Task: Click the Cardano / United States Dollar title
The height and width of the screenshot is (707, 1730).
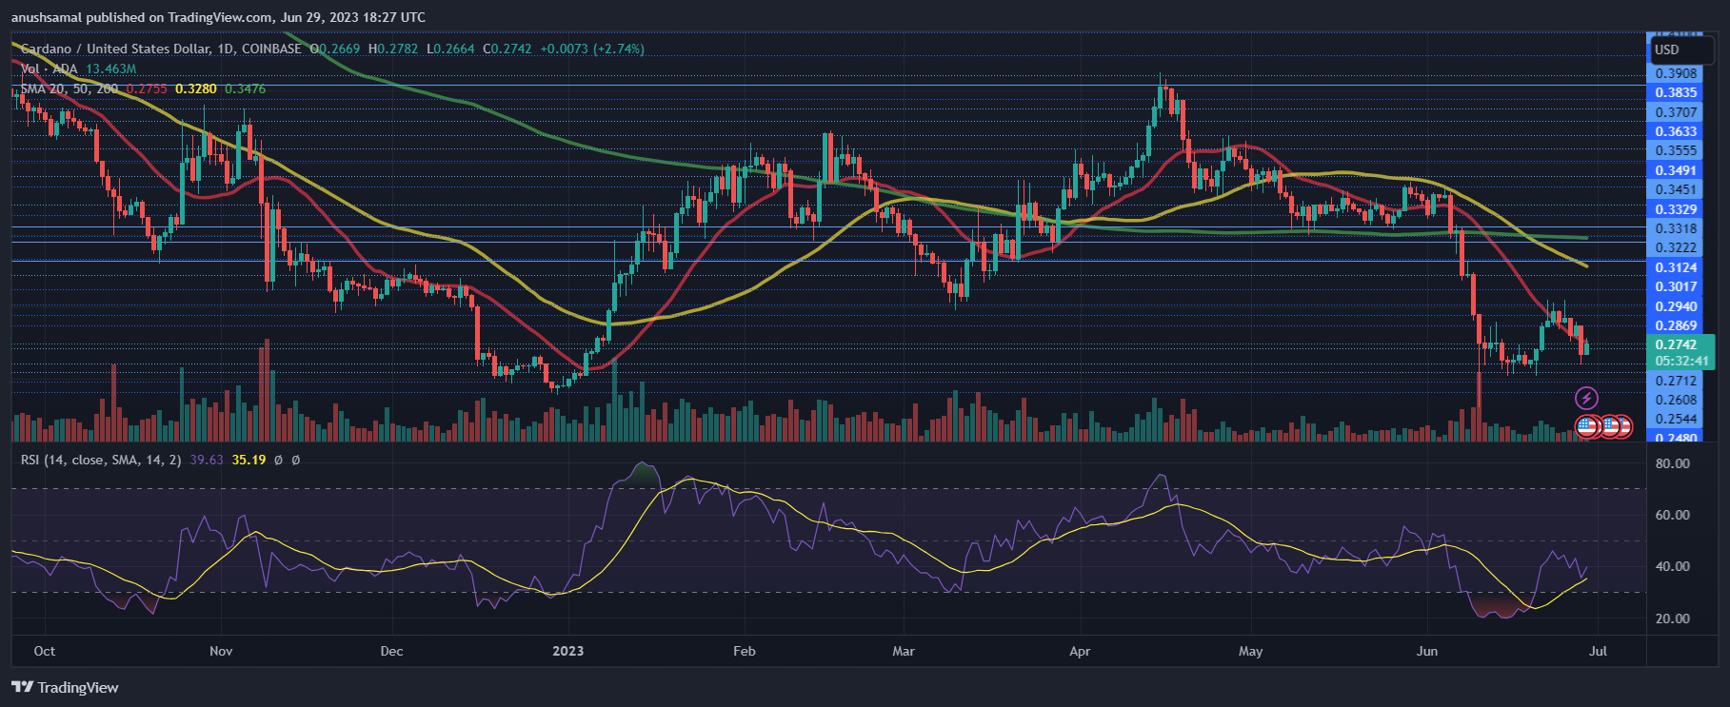Action: tap(111, 49)
